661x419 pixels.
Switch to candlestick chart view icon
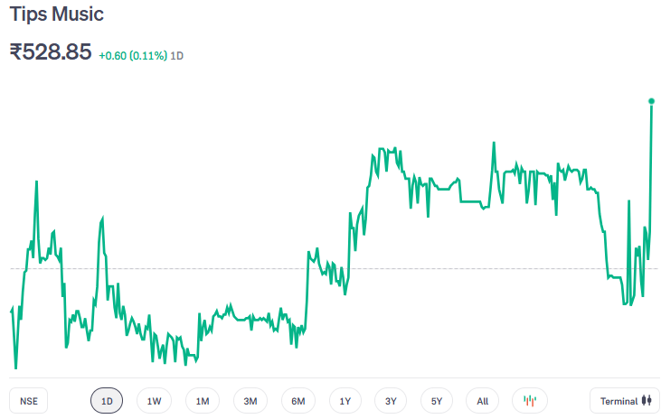pyautogui.click(x=530, y=400)
